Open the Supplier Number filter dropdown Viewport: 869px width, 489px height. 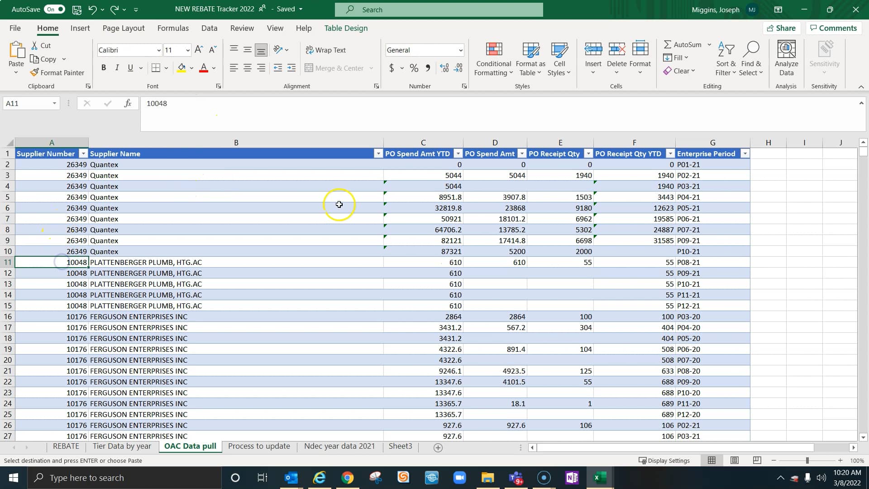[83, 154]
